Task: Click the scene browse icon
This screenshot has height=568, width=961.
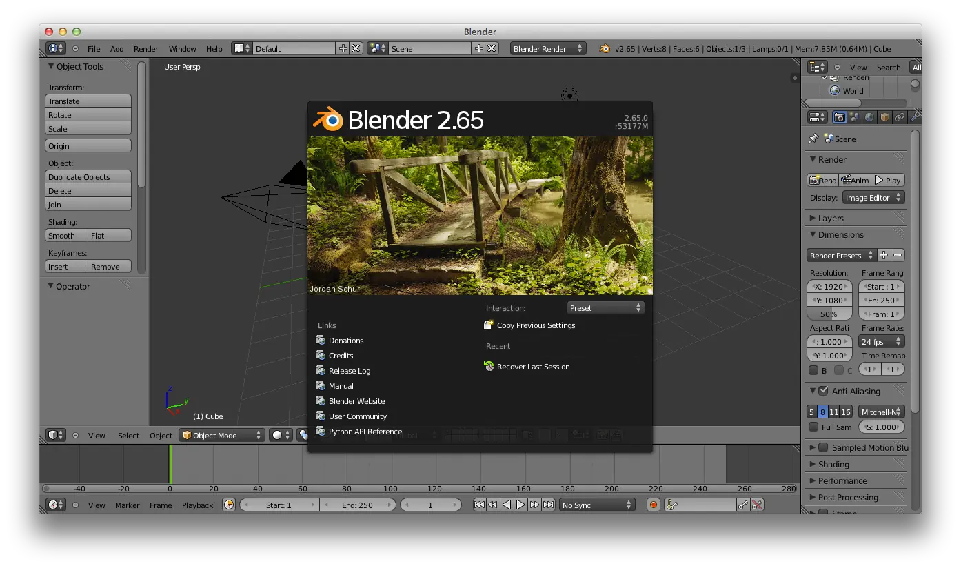Action: (x=377, y=49)
